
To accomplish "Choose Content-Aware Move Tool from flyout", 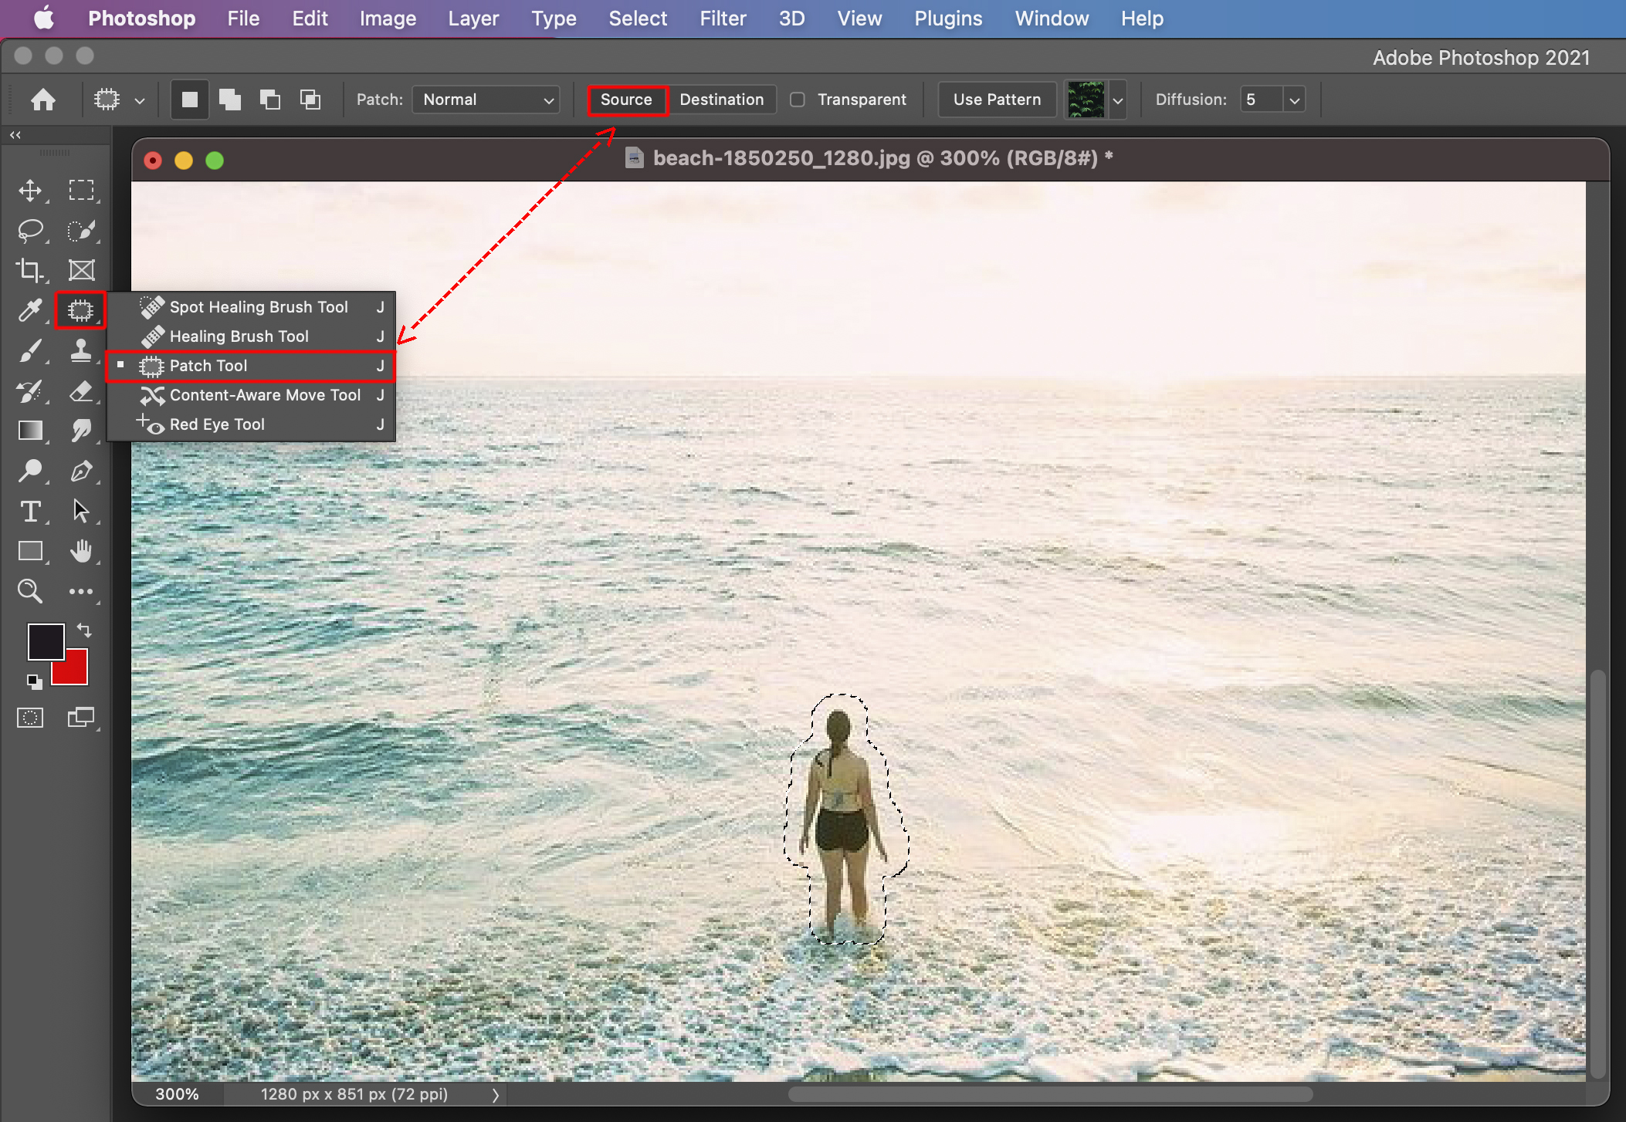I will coord(264,395).
